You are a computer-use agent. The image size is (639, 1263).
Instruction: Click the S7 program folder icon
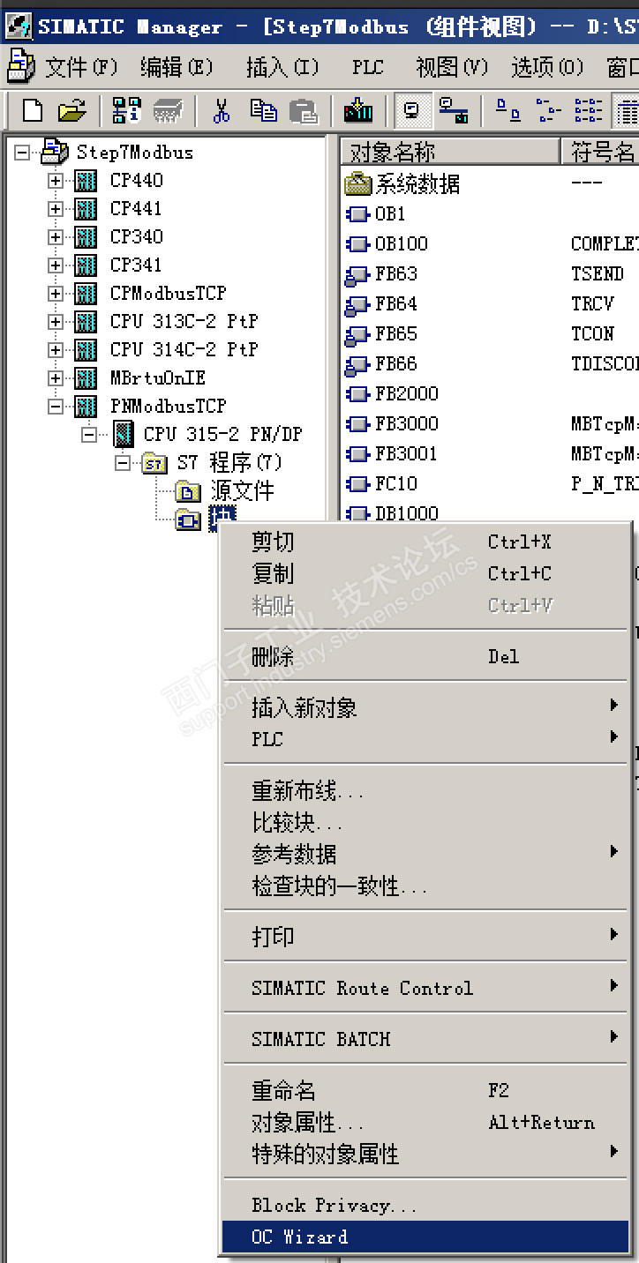tap(154, 463)
